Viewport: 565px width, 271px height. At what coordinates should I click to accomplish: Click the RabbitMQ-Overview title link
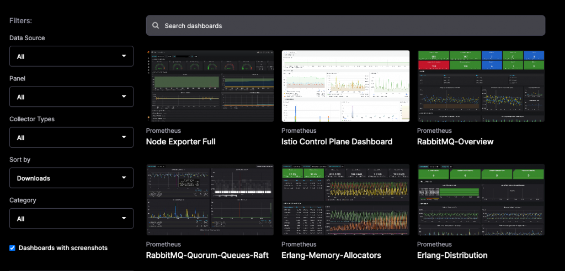click(455, 142)
